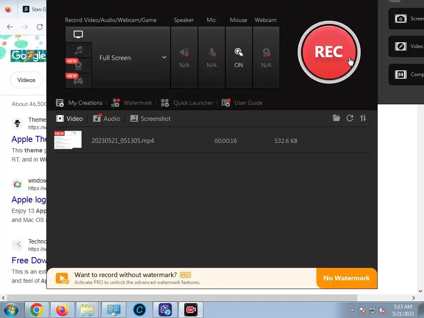Click the muted volume tray icon
424x318 pixels.
(x=382, y=310)
